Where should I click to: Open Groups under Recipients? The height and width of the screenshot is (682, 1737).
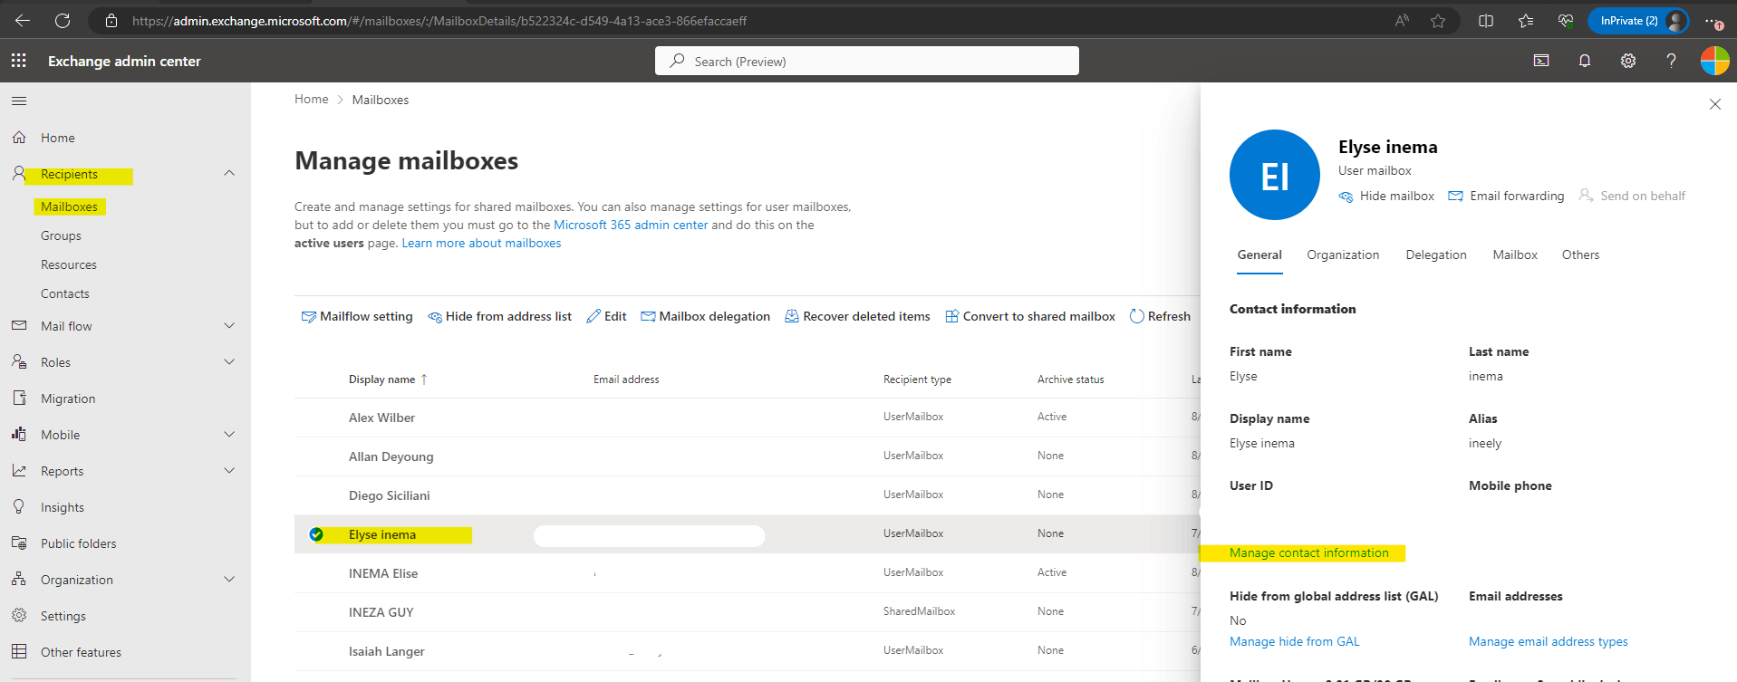pyautogui.click(x=61, y=235)
